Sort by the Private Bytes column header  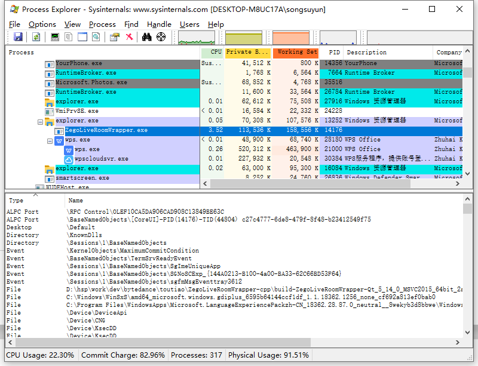(x=248, y=53)
